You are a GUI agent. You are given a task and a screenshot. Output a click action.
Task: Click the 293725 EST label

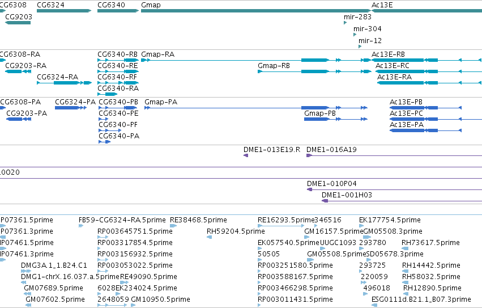(x=372, y=265)
